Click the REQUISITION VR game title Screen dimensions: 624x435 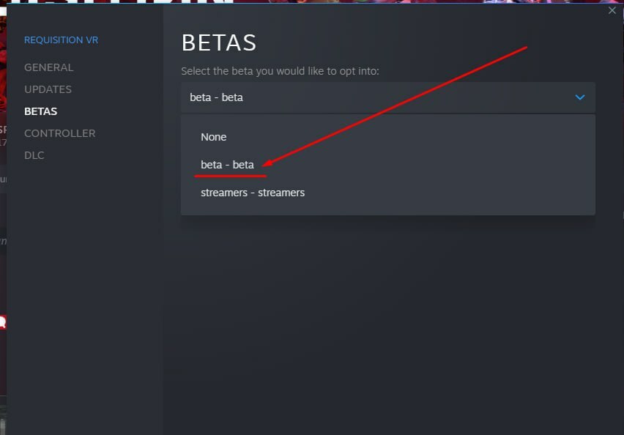click(60, 40)
